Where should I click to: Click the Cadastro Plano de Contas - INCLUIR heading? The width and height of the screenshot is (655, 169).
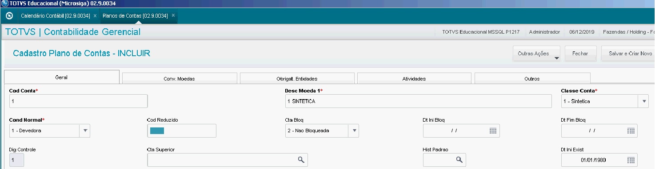[x=82, y=54]
